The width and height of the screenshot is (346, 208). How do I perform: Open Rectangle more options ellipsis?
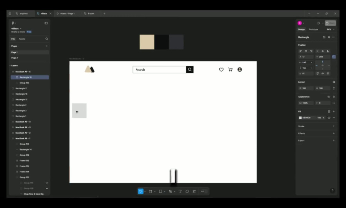334,37
